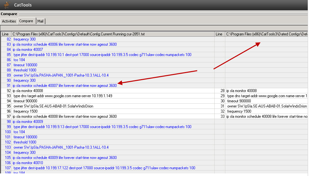Click the left pane Line column header

[6, 34]
